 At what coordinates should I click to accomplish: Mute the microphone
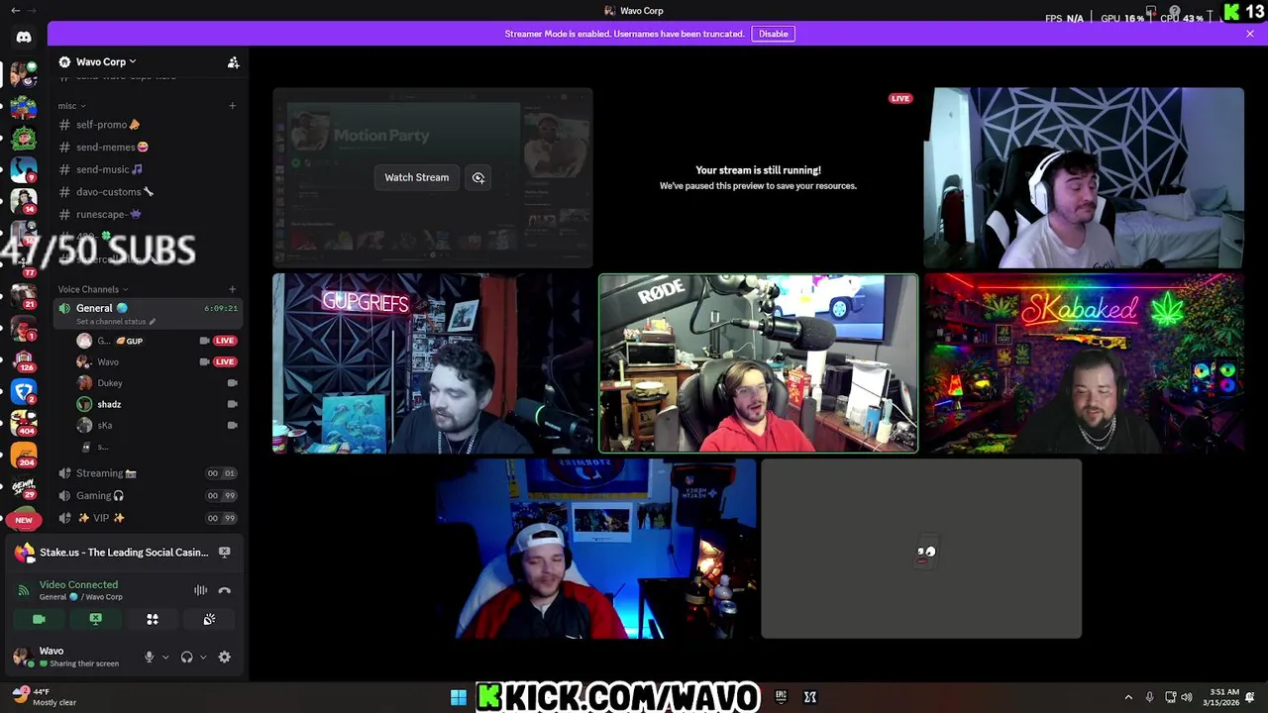point(150,657)
